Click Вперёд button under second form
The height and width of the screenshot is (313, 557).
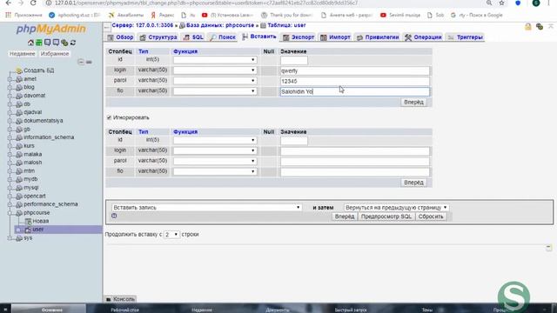pyautogui.click(x=413, y=183)
